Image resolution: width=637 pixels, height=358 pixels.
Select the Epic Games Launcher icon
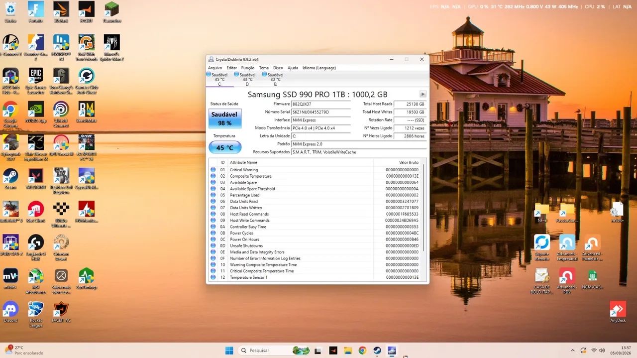[x=36, y=81]
